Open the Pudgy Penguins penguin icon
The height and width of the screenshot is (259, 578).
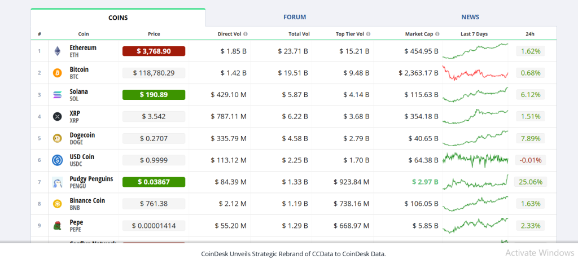[x=57, y=182]
